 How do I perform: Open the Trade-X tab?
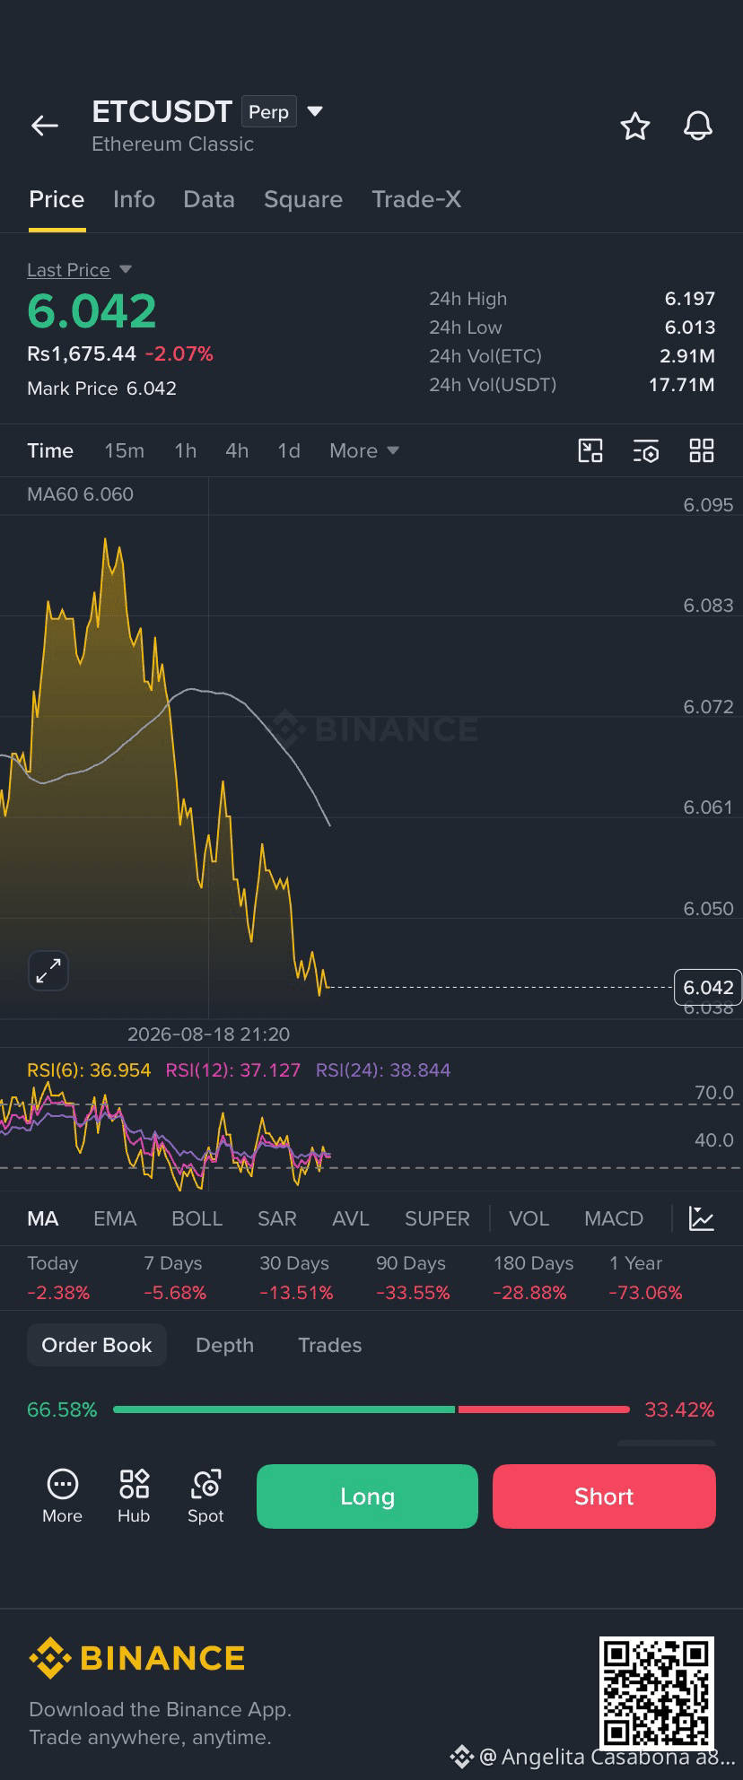tap(416, 199)
